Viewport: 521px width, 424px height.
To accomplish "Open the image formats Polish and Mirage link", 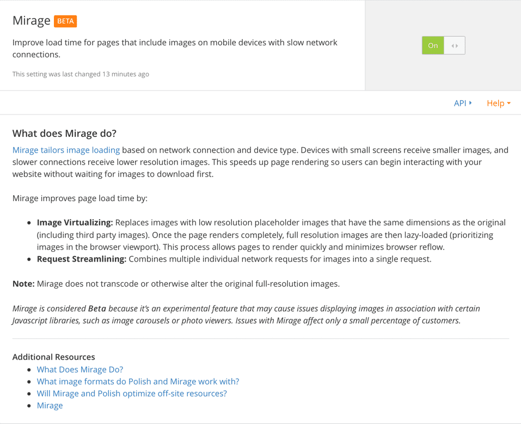I will (138, 381).
